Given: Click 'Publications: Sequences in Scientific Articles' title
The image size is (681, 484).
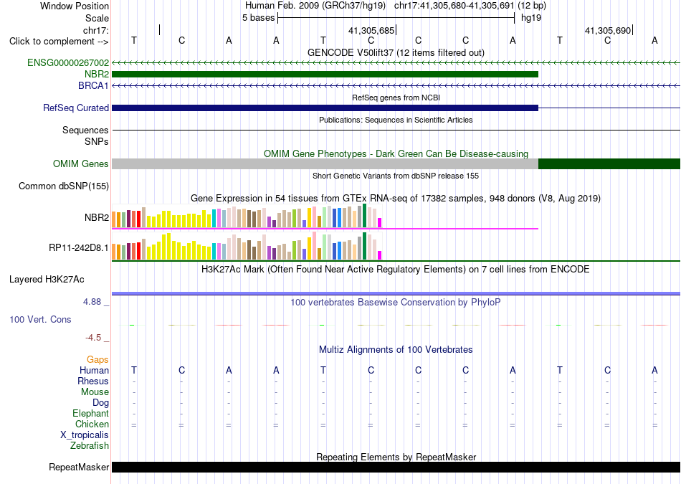Looking at the screenshot, I should [396, 120].
